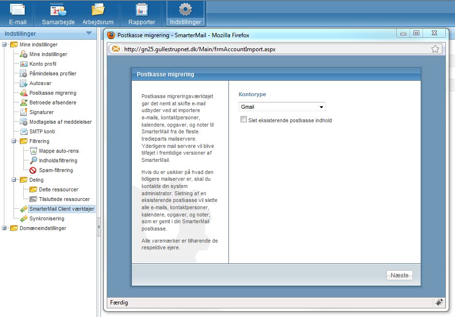Image resolution: width=455 pixels, height=317 pixels.
Task: Collapse the Deling folder node
Action: coord(14,180)
